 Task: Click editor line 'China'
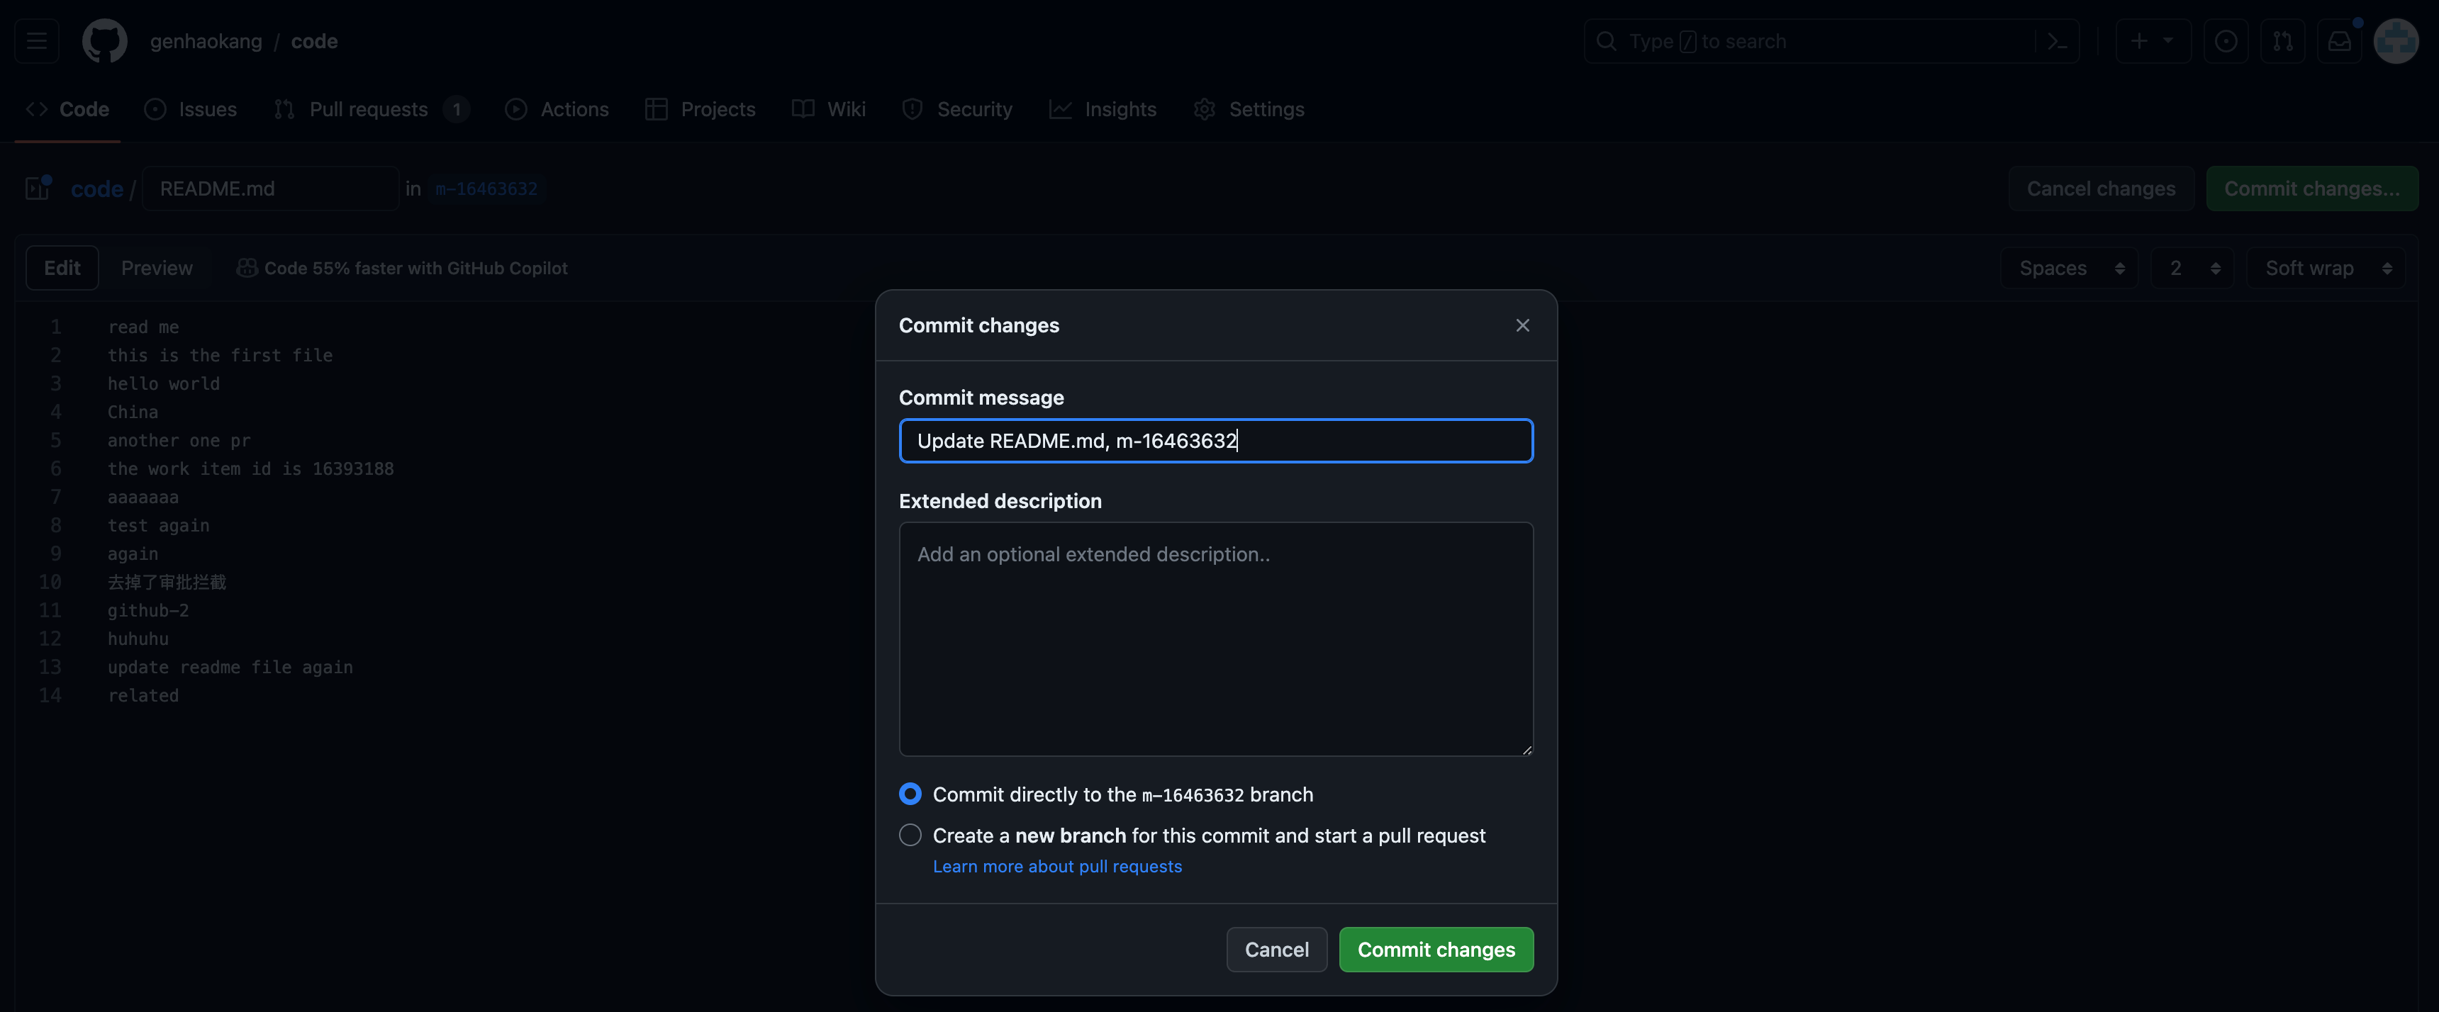(133, 411)
